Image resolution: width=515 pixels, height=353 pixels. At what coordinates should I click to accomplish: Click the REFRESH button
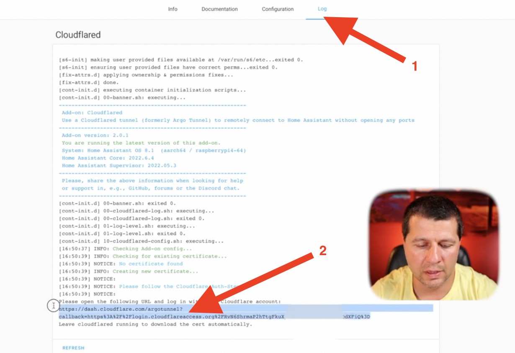coord(73,348)
